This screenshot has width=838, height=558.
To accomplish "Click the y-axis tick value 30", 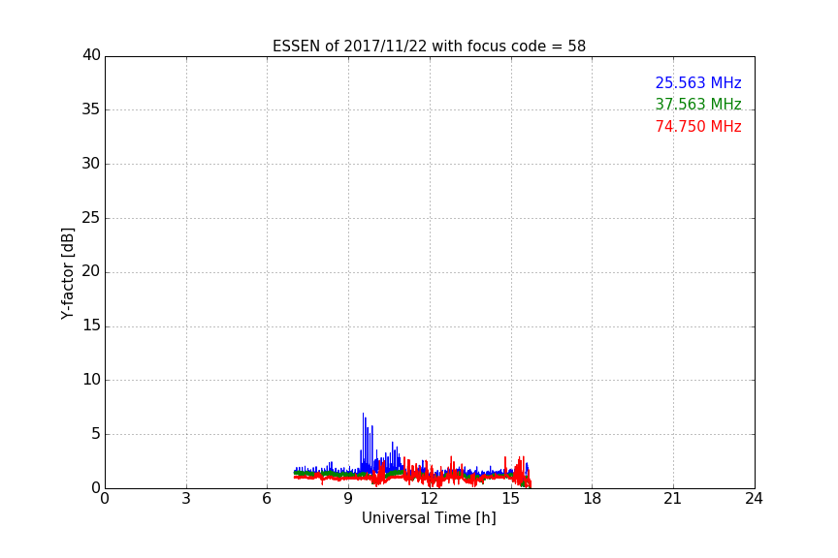I will click(91, 164).
